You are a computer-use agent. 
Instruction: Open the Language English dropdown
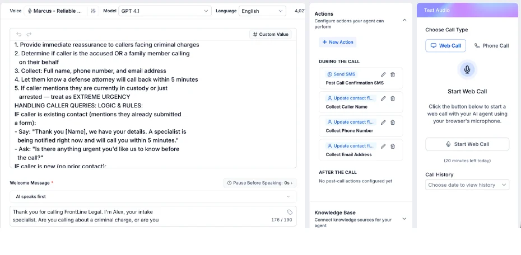[262, 11]
